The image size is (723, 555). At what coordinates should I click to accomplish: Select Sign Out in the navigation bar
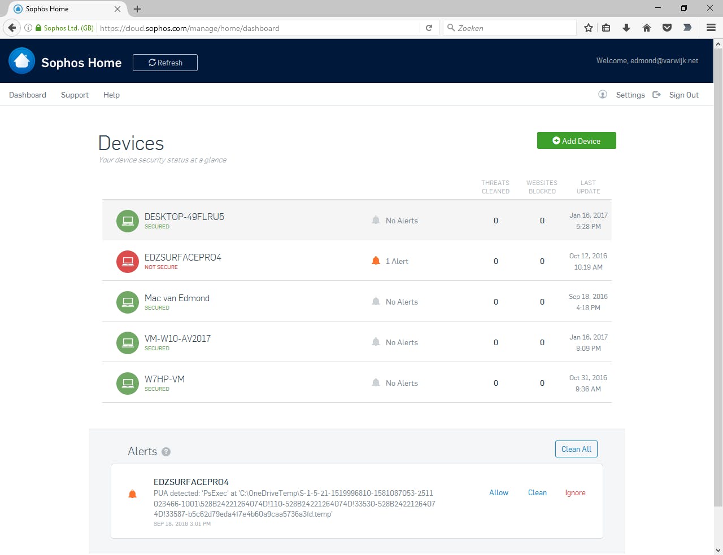point(684,95)
